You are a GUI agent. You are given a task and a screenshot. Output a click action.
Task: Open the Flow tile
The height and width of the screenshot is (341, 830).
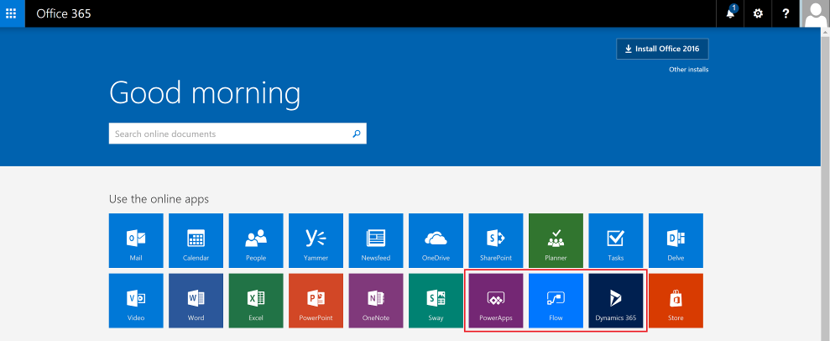pyautogui.click(x=556, y=301)
